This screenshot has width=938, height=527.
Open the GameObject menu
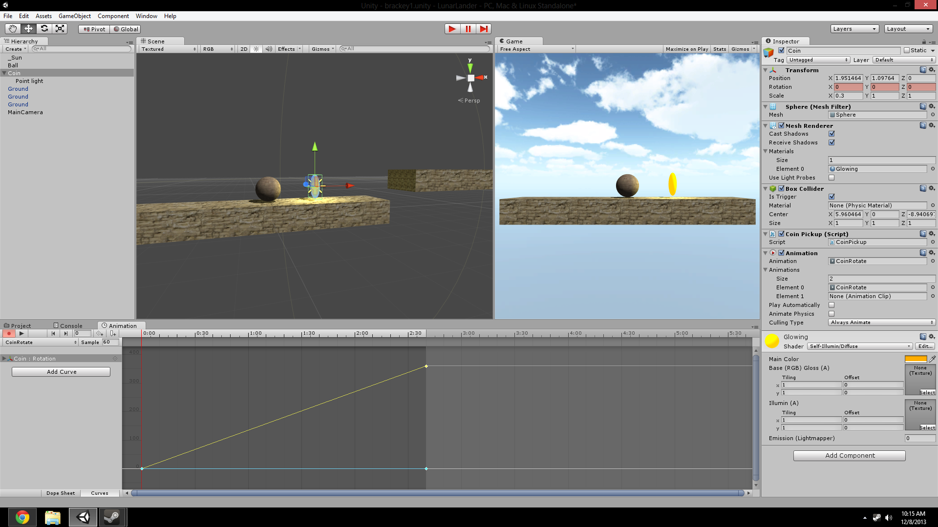[74, 16]
